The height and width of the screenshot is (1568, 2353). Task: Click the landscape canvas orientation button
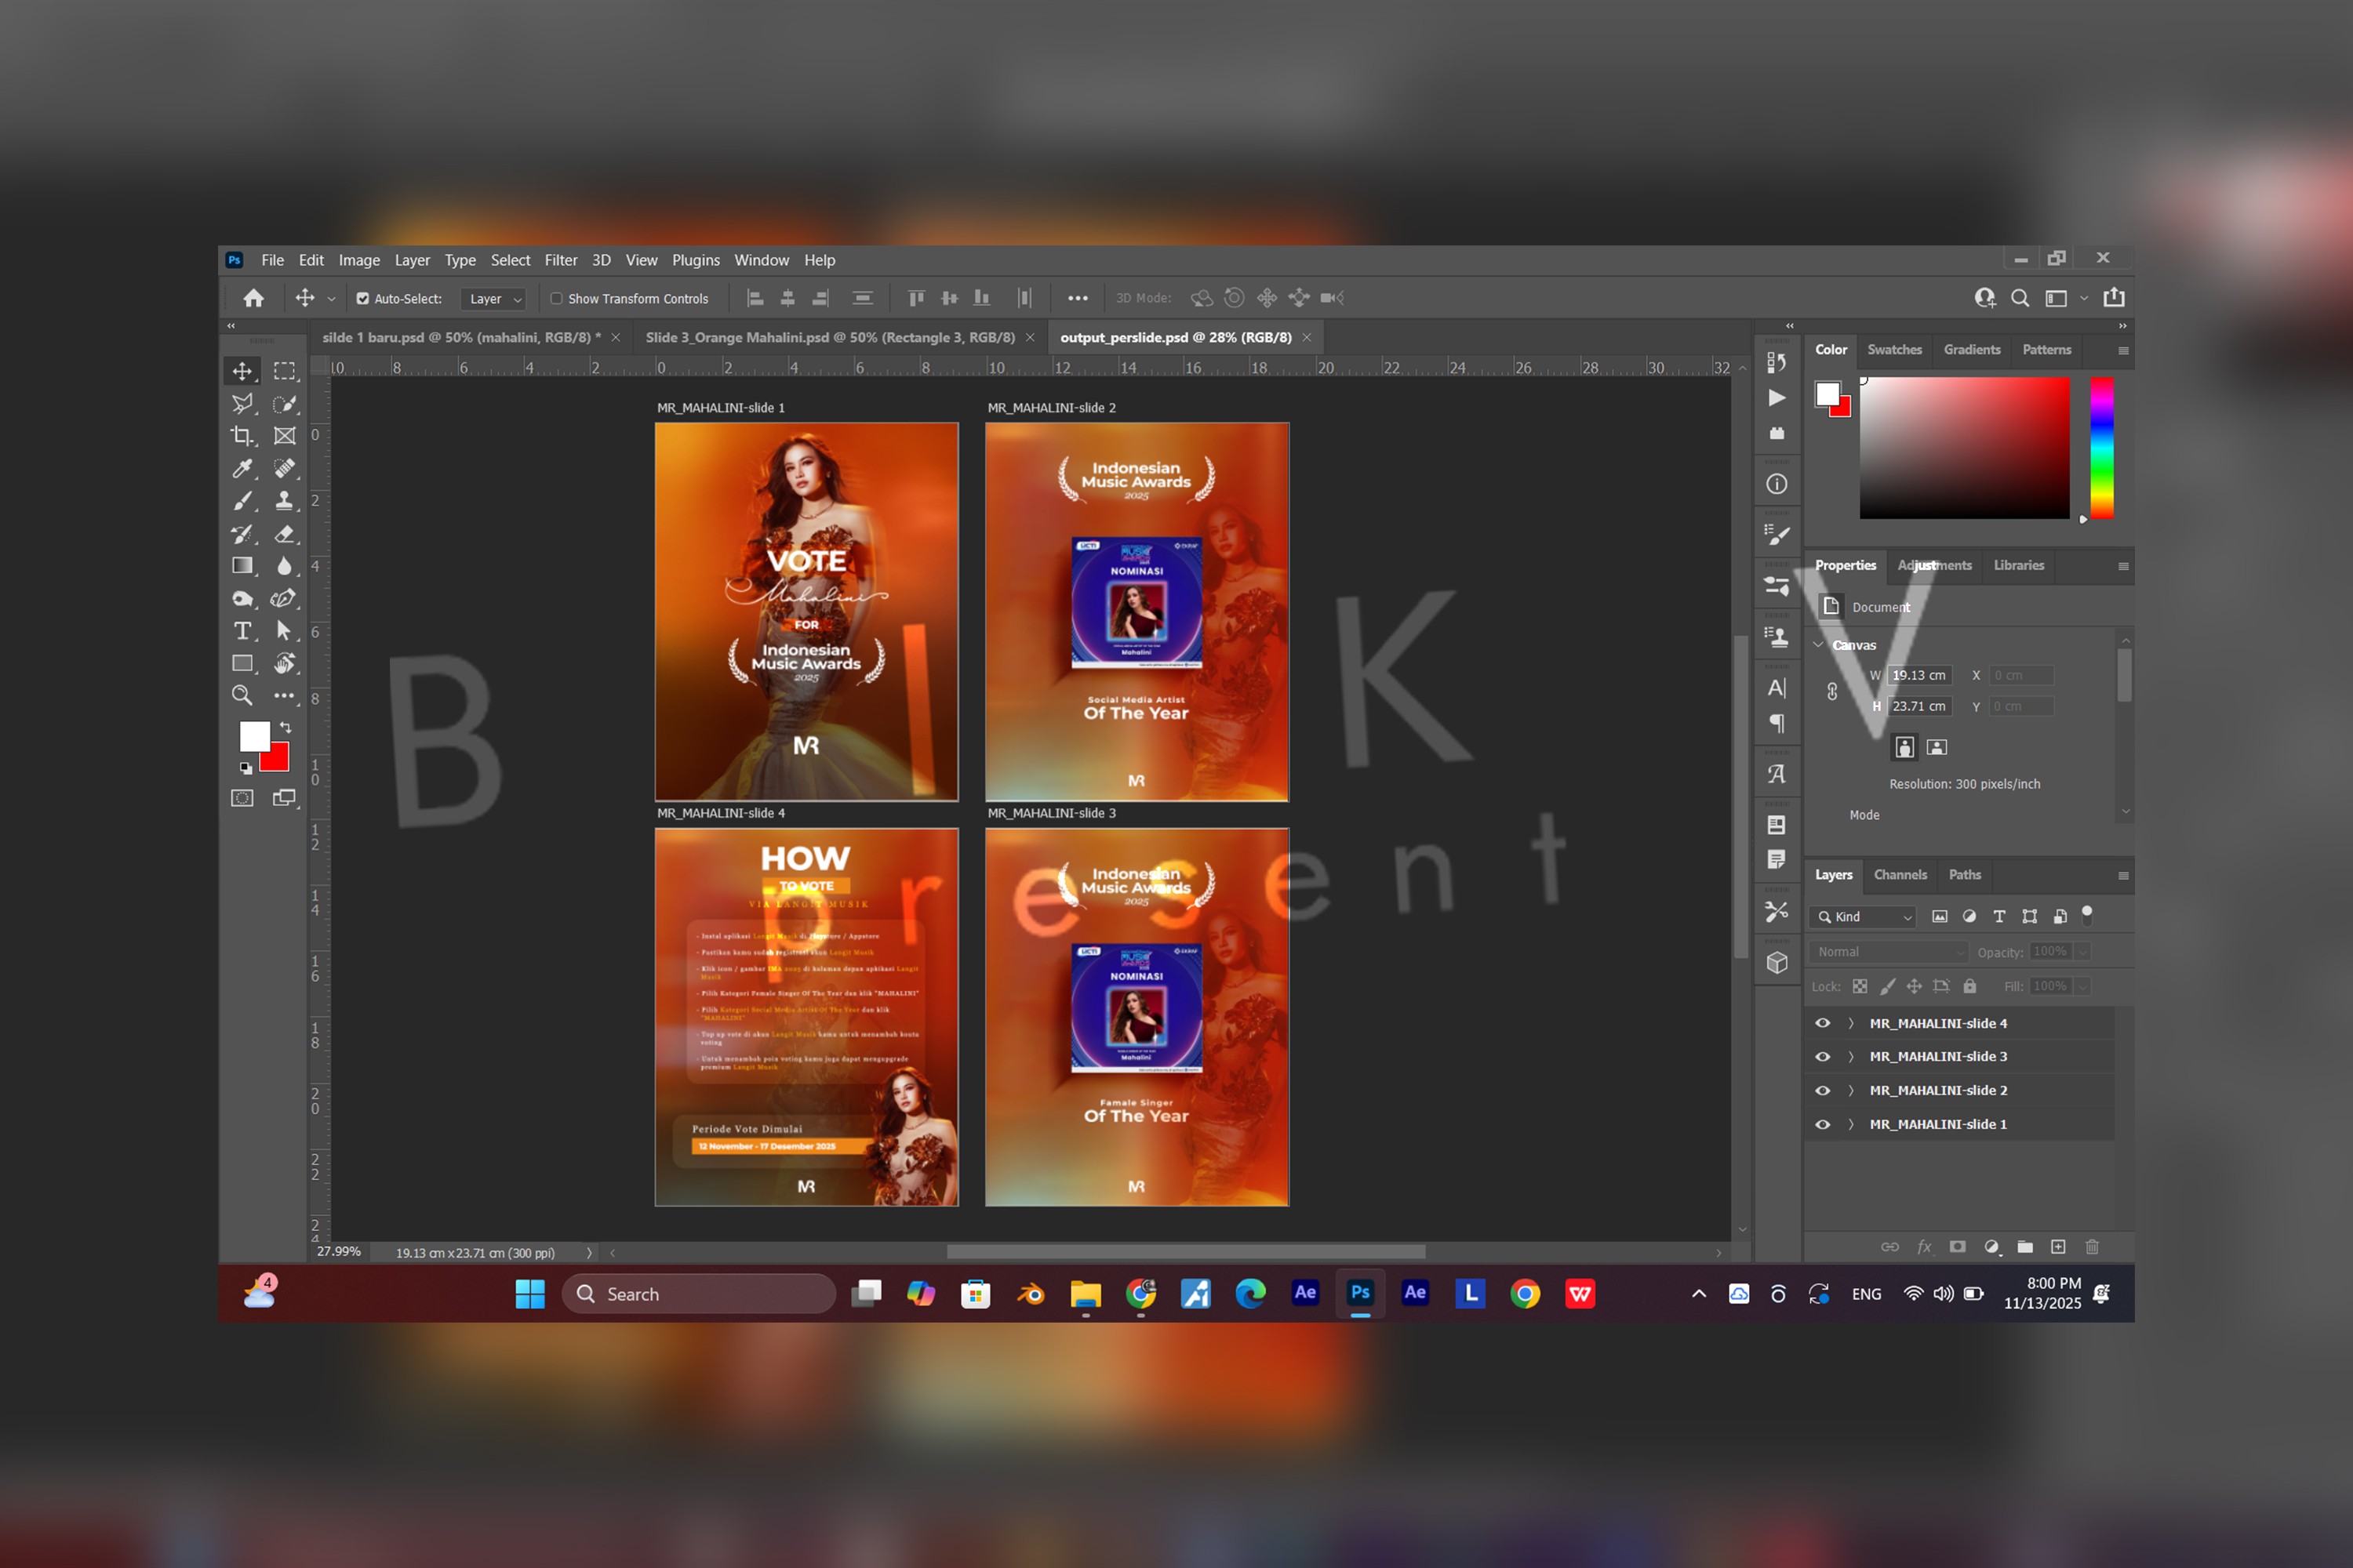tap(1937, 747)
